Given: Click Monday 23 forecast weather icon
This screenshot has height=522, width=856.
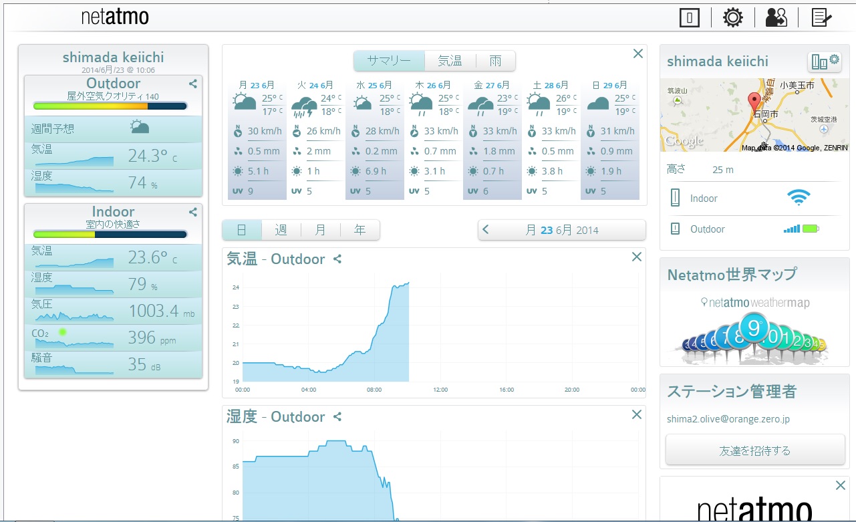Looking at the screenshot, I should 245,103.
